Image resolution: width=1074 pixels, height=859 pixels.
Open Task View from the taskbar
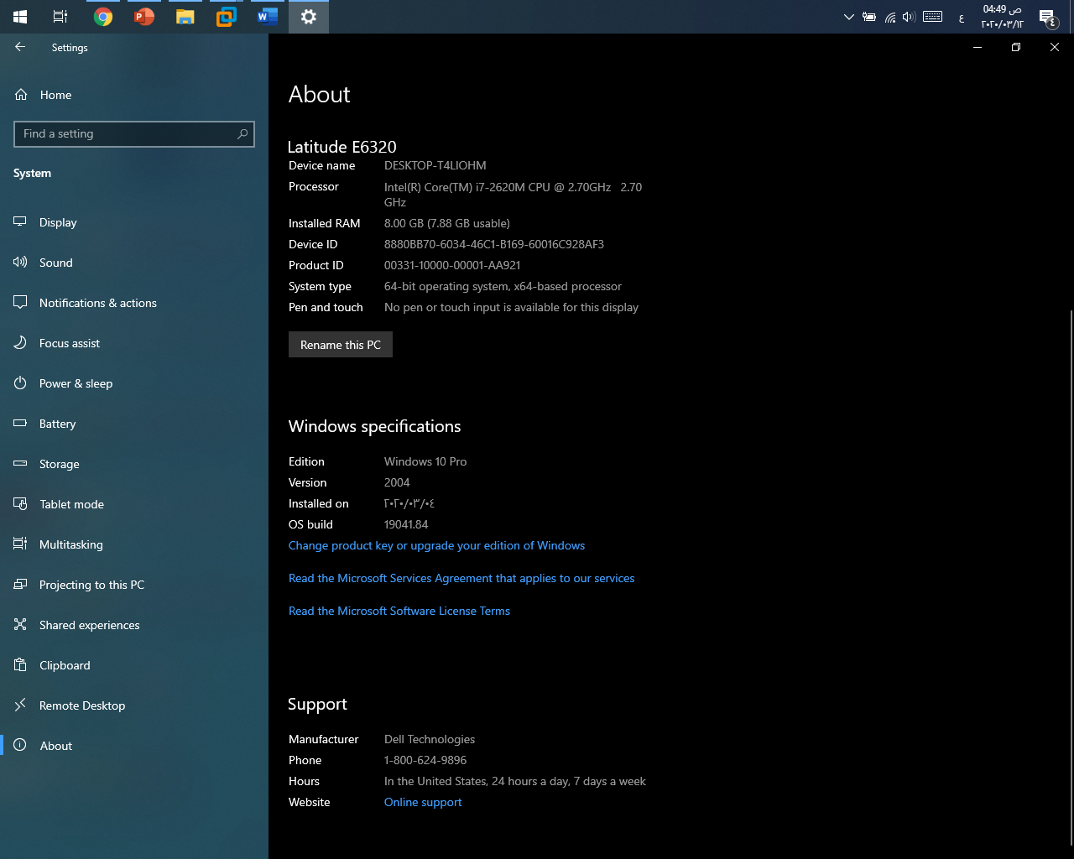click(60, 17)
